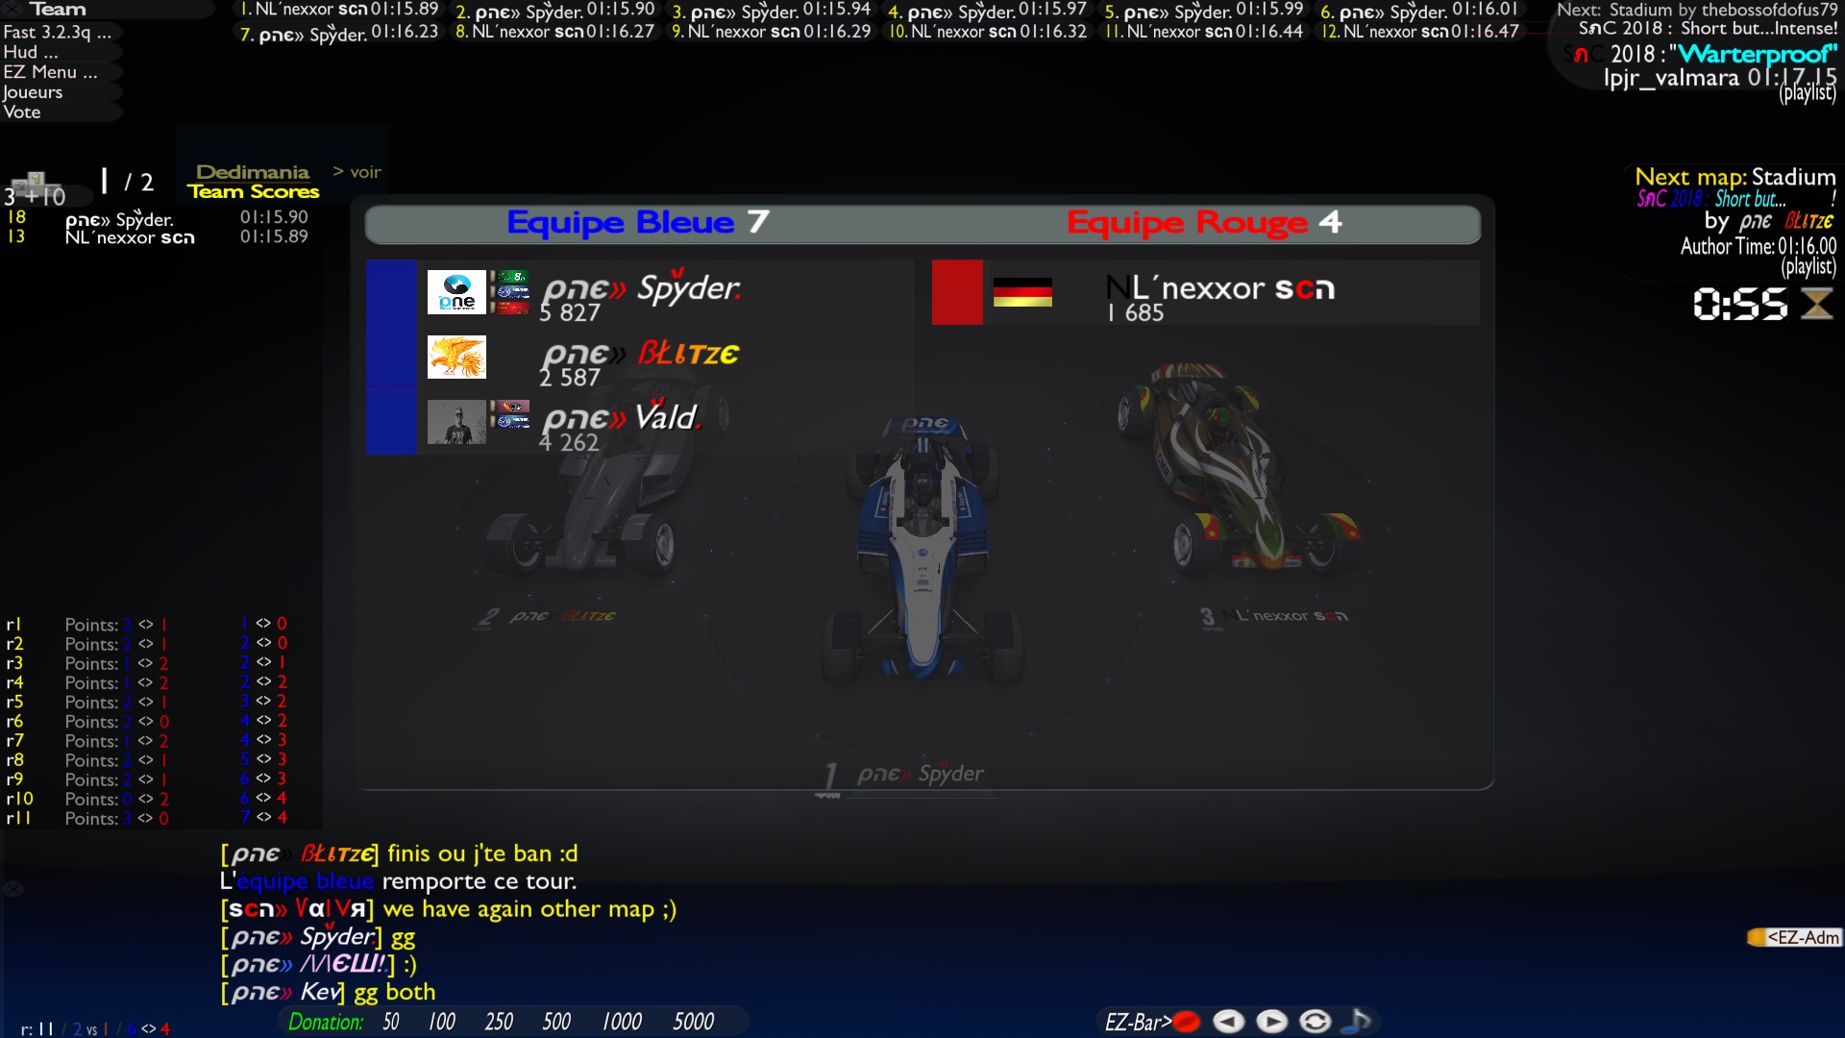Image resolution: width=1845 pixels, height=1038 pixels.
Task: Click the pne Spyder player avatar
Action: tap(456, 292)
